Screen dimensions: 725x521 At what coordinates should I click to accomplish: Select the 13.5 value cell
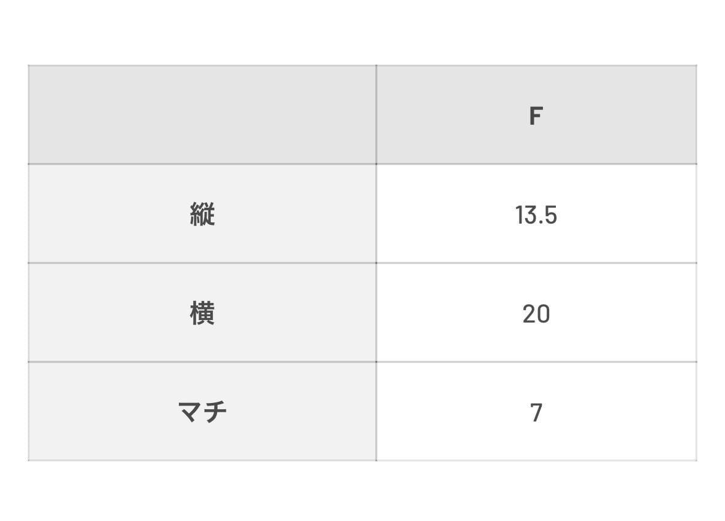pyautogui.click(x=536, y=214)
